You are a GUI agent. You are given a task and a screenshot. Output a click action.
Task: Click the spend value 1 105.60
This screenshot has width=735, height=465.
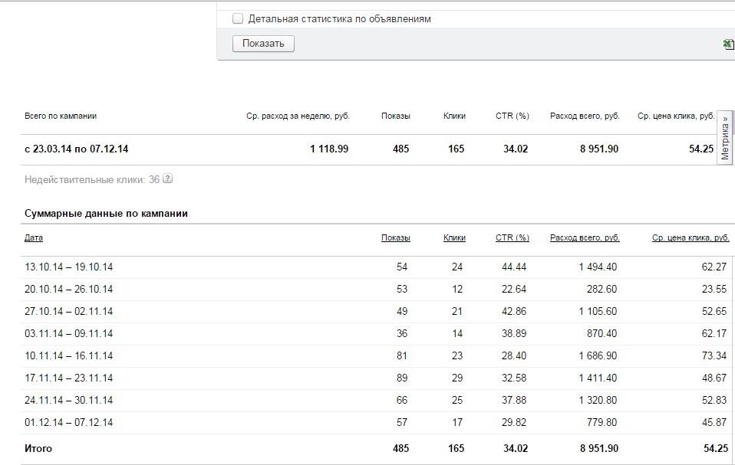pos(598,311)
